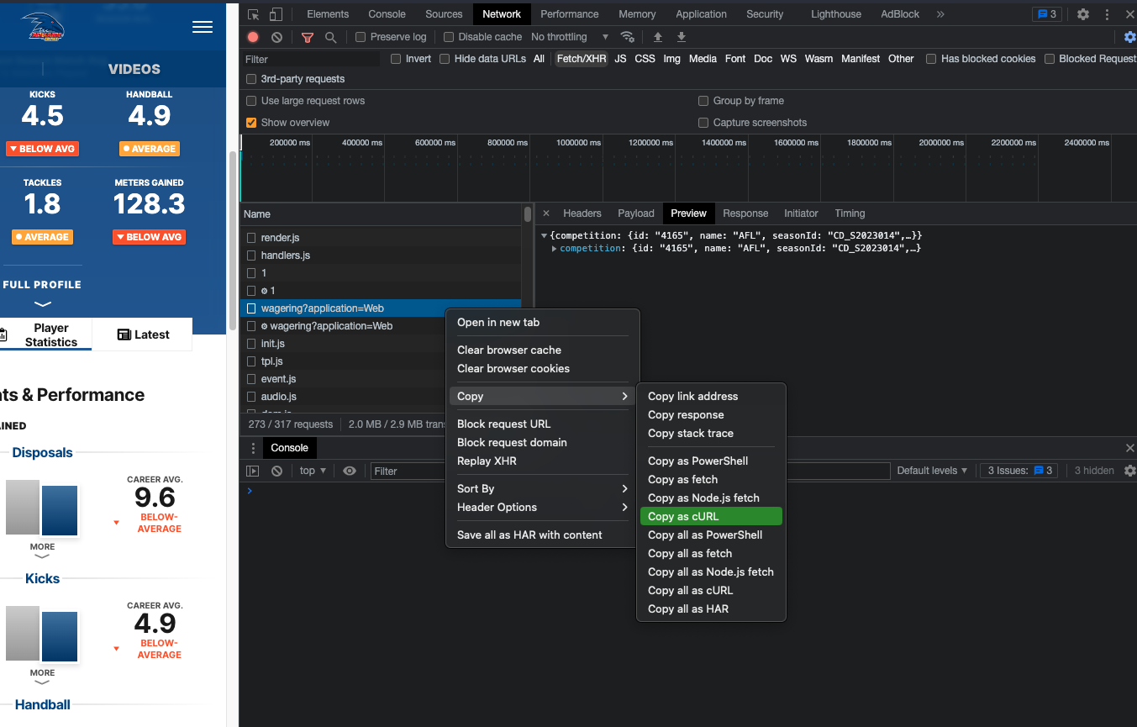
Task: Toggle Has blocked cookies checkbox
Action: click(931, 59)
